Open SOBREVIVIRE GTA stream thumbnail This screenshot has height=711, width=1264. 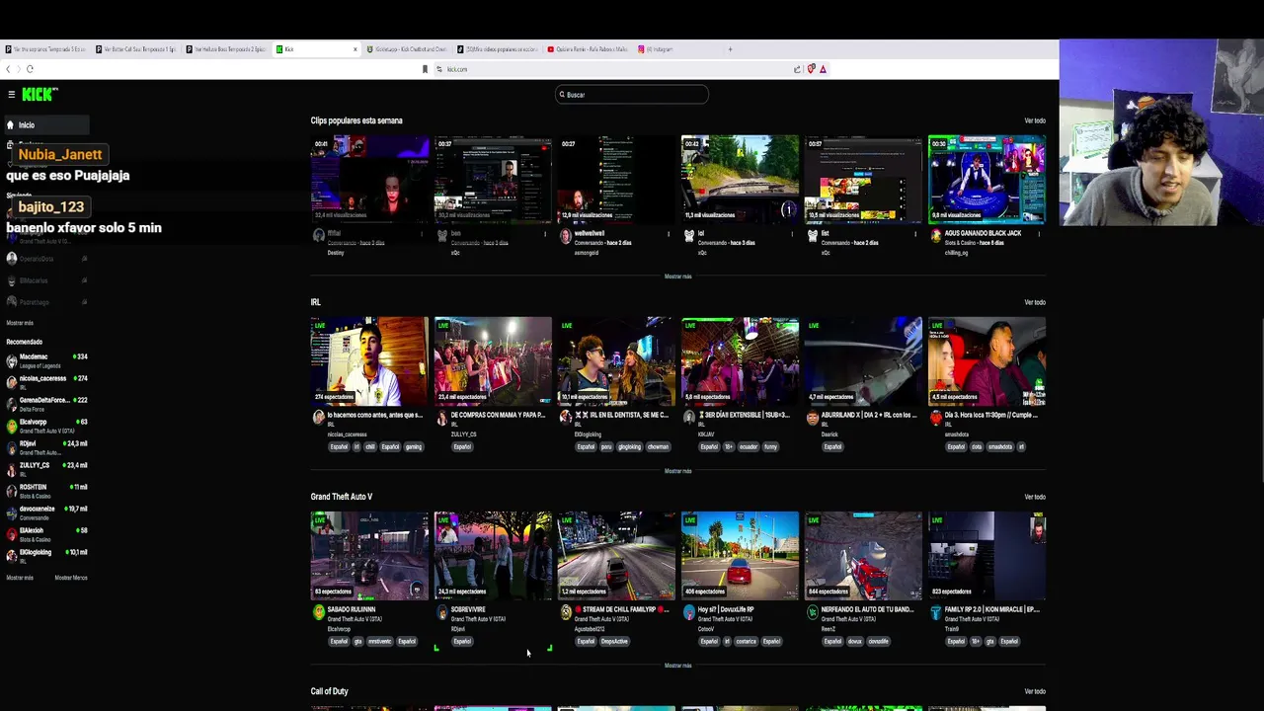coord(493,556)
